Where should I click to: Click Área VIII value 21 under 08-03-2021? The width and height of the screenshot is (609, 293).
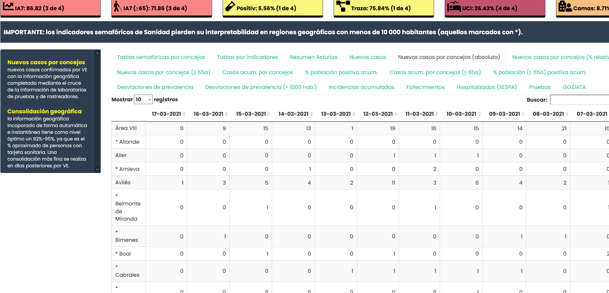tap(564, 128)
